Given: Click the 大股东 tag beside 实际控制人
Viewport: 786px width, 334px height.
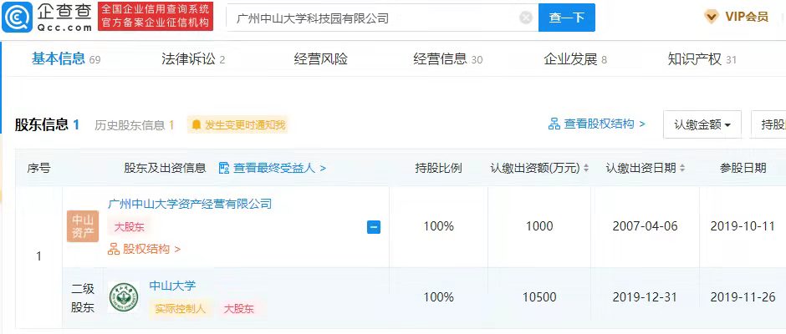Looking at the screenshot, I should pos(238,308).
